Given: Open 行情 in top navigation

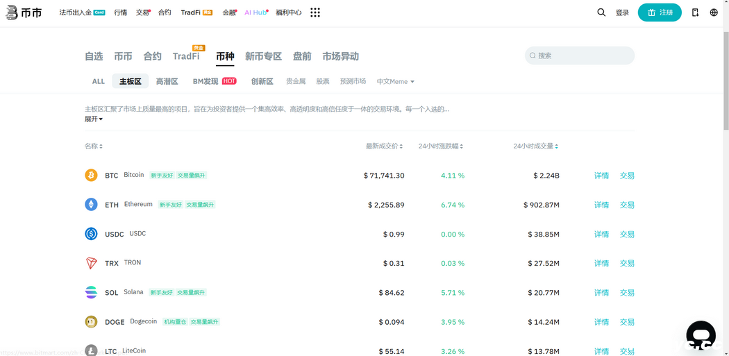Looking at the screenshot, I should pyautogui.click(x=120, y=12).
